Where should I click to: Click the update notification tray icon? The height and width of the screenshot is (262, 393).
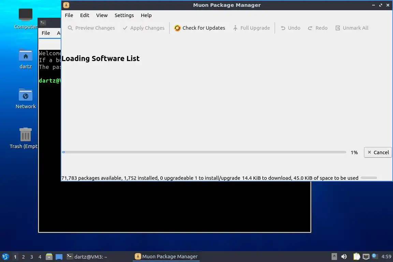pyautogui.click(x=374, y=256)
